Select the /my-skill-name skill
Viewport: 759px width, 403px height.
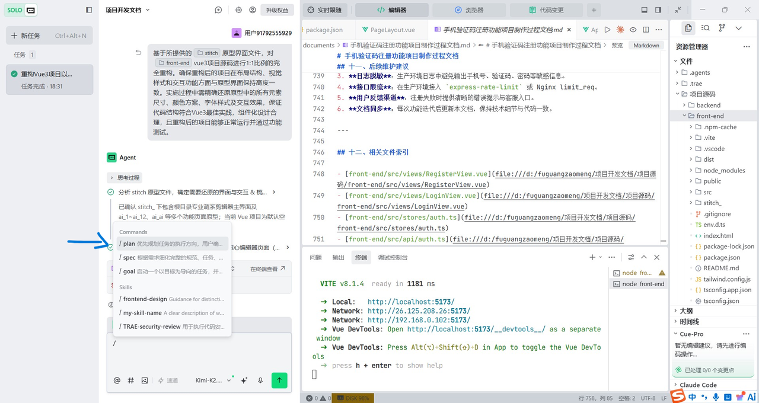[171, 313]
